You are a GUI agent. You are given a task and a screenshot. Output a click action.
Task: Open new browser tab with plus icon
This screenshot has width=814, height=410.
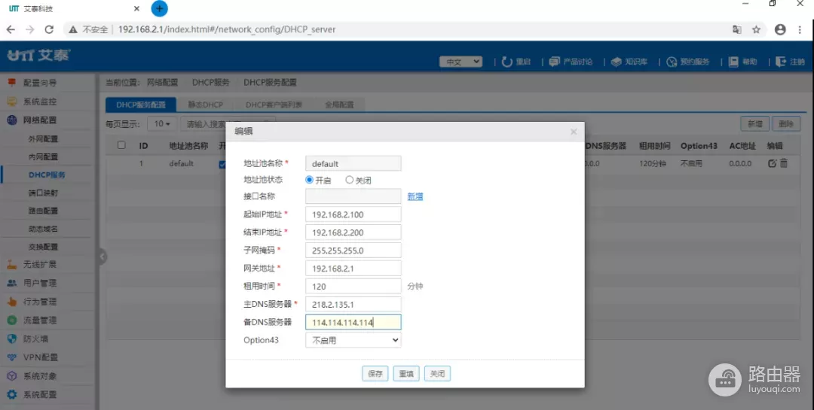(159, 8)
